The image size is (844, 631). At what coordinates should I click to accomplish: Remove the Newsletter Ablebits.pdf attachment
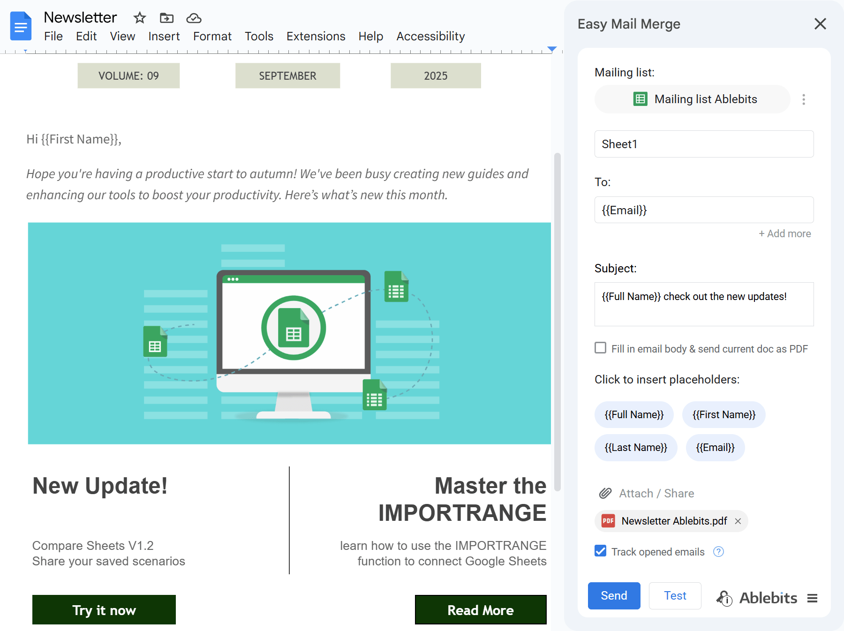click(x=738, y=521)
